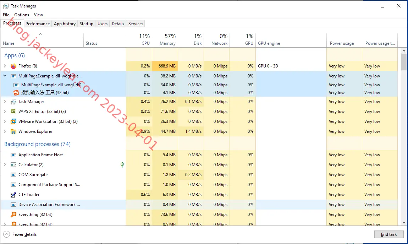Select the COM Surrogate process name

coord(33,175)
